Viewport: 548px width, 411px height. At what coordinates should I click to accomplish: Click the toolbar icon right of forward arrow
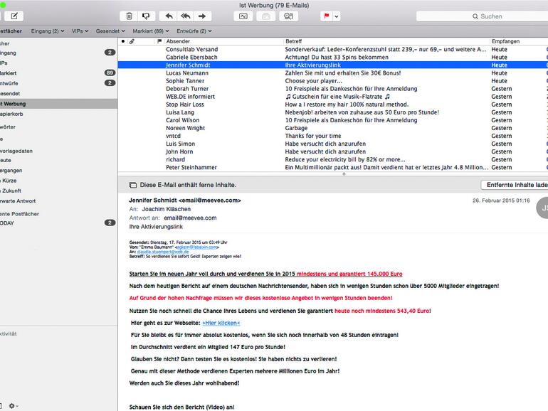(x=243, y=16)
